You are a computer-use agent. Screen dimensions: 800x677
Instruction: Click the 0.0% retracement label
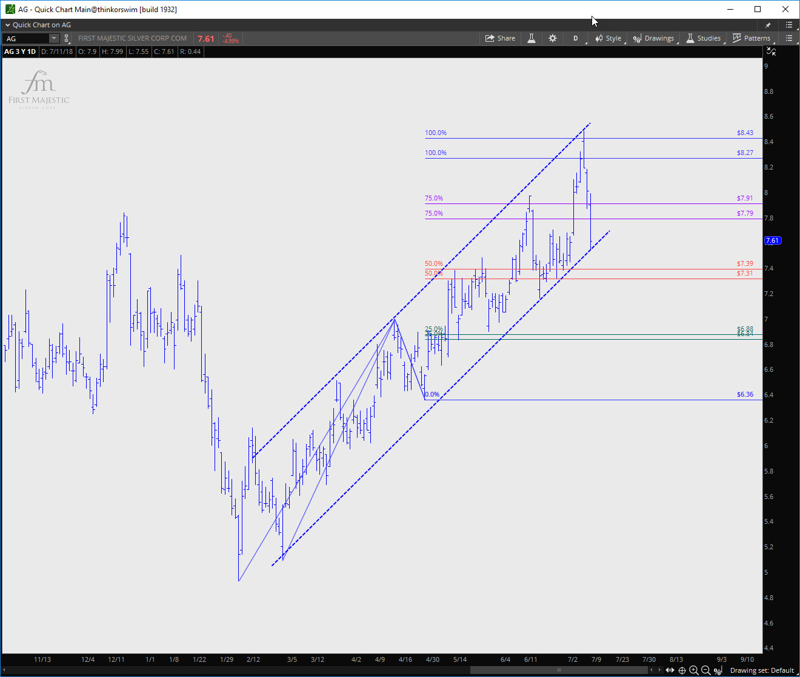click(x=432, y=394)
